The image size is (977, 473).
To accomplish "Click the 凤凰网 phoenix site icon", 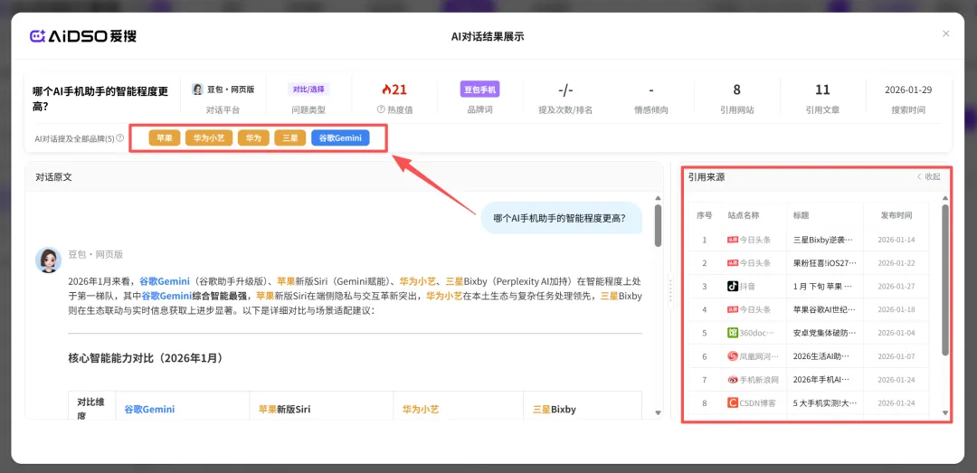I will [733, 356].
